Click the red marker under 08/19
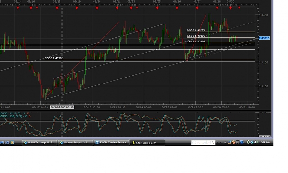The image size is (288, 173). [x=77, y=8]
